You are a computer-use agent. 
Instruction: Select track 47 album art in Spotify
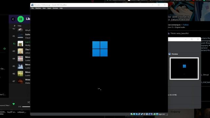pos(20,81)
